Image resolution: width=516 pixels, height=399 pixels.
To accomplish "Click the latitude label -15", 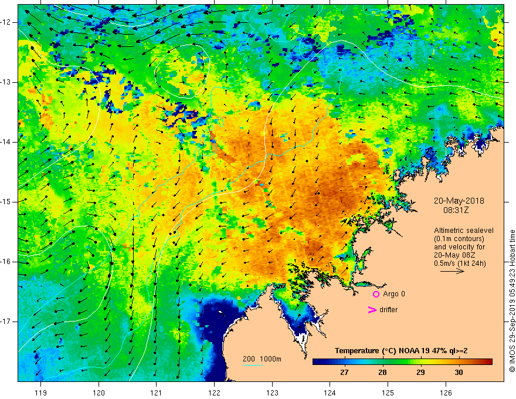I will [x=6, y=202].
